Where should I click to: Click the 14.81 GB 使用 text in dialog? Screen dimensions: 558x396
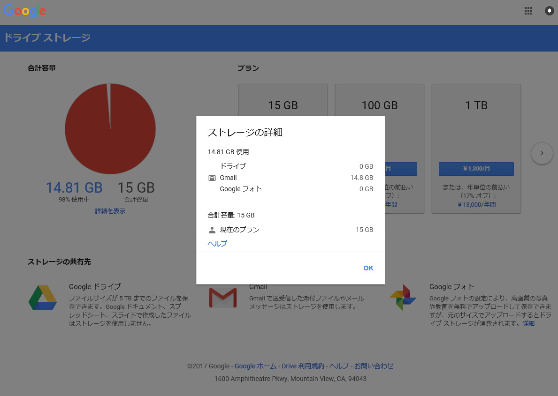coord(229,152)
